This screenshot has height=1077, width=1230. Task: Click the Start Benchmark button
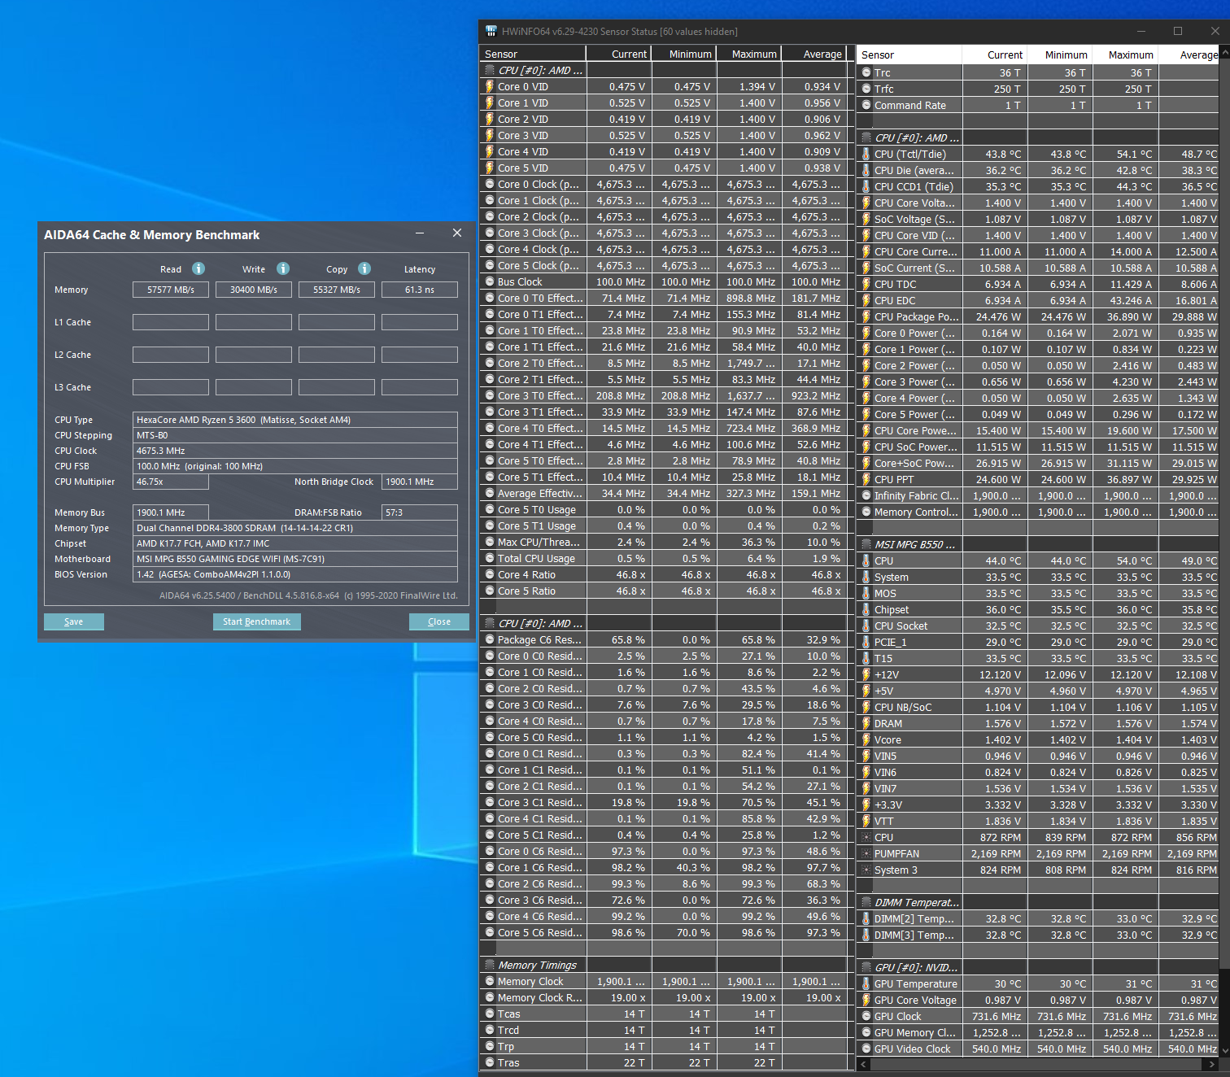(x=257, y=621)
